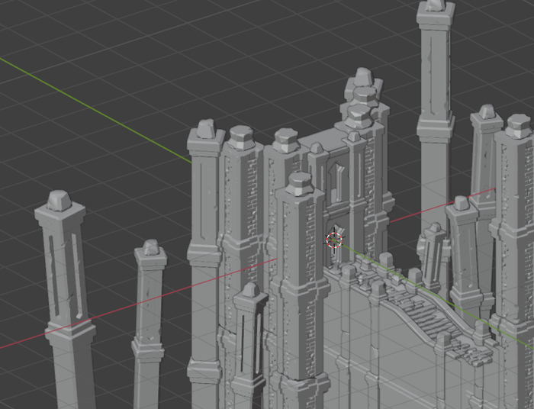Select the far-left freestanding pillar
534x409 pixels.
coord(66,305)
